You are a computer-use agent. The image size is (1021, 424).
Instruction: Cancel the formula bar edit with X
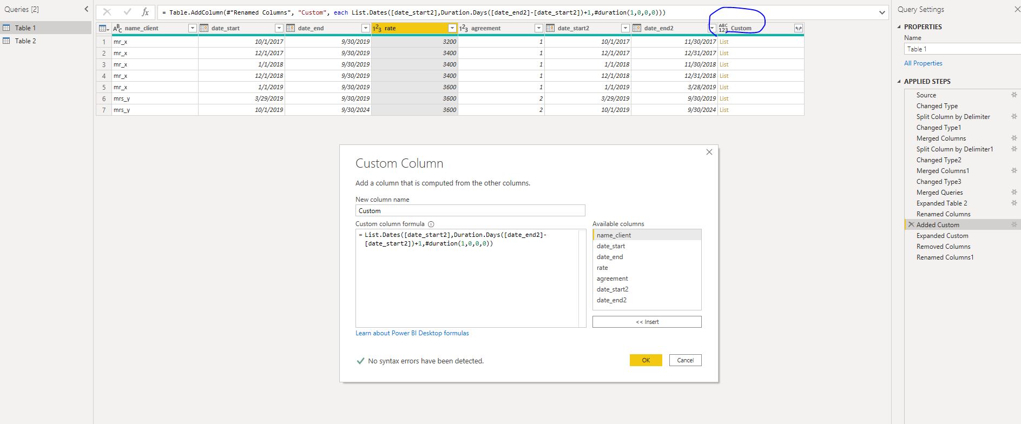(107, 12)
